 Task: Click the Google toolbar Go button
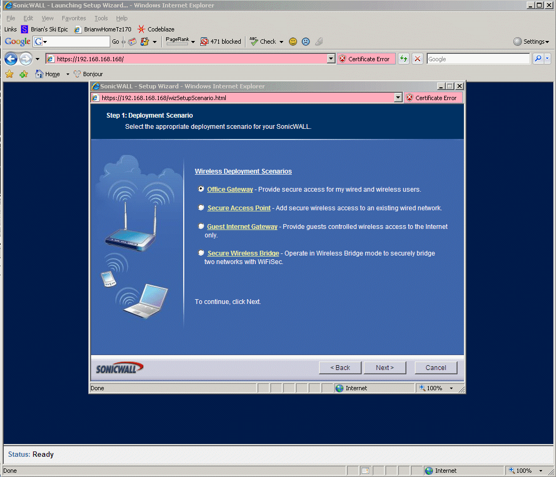pos(116,42)
